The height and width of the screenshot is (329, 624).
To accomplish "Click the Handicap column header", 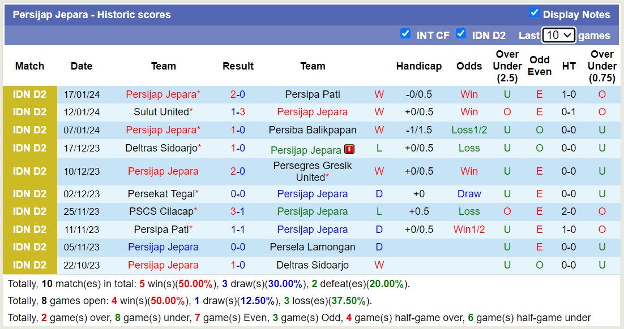I will point(419,66).
